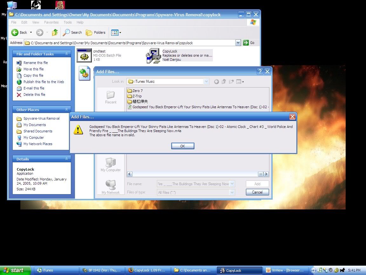This screenshot has height=275, width=366.
Task: Toggle the Folders pane button
Action: (95, 32)
